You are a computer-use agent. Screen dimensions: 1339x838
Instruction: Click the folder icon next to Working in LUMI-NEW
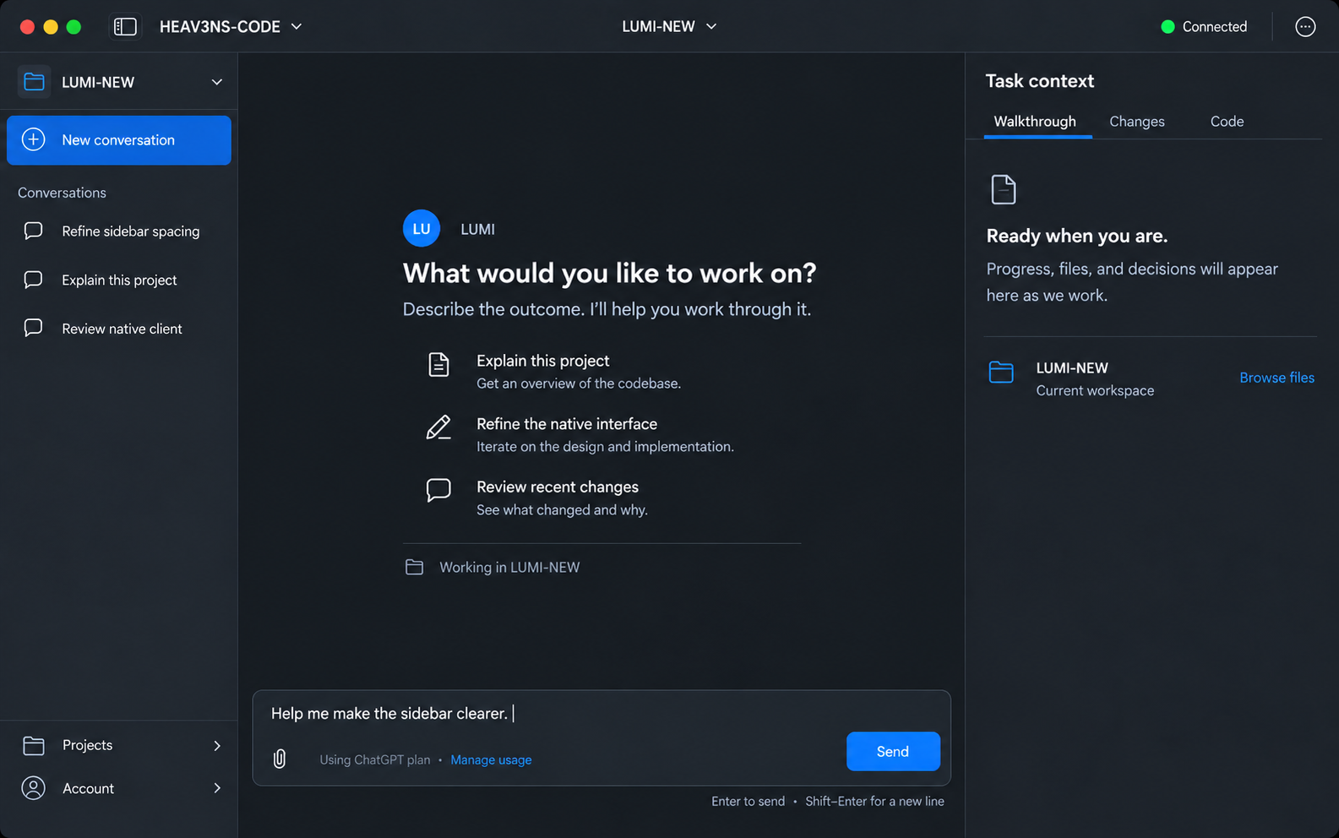414,567
